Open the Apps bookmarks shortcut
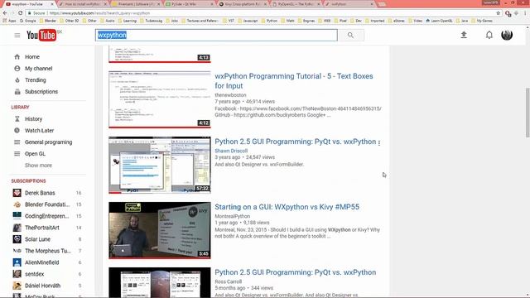Viewport: 530px width, 298px height. point(9,21)
